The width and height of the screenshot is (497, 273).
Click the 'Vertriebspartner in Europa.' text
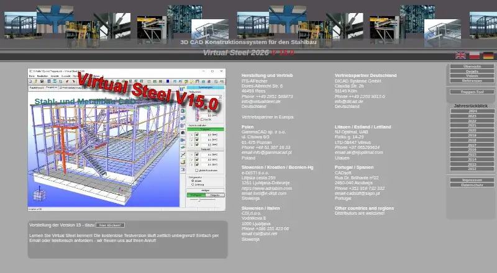tap(268, 117)
